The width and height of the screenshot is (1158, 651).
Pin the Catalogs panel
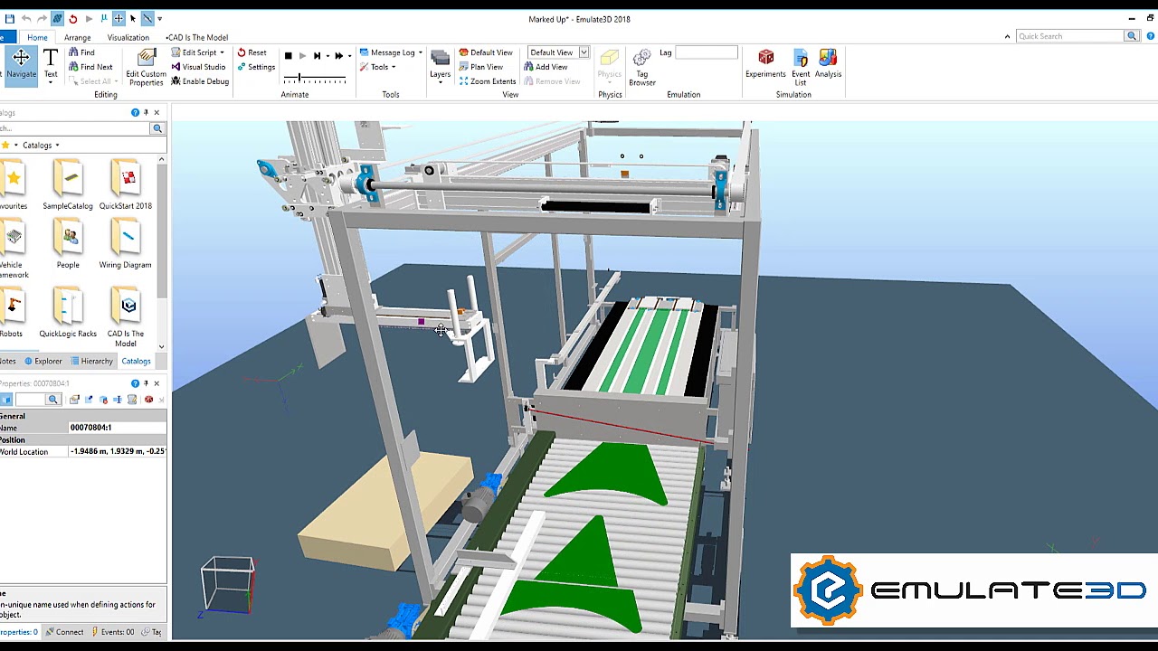point(146,113)
